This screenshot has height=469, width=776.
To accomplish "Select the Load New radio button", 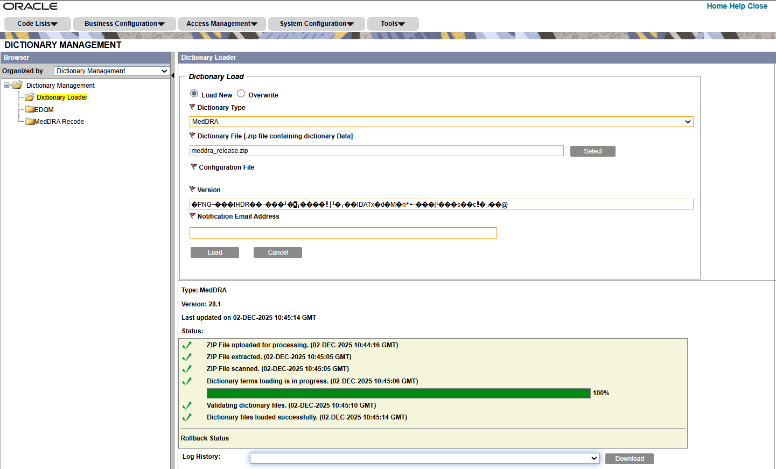I will click(x=194, y=94).
